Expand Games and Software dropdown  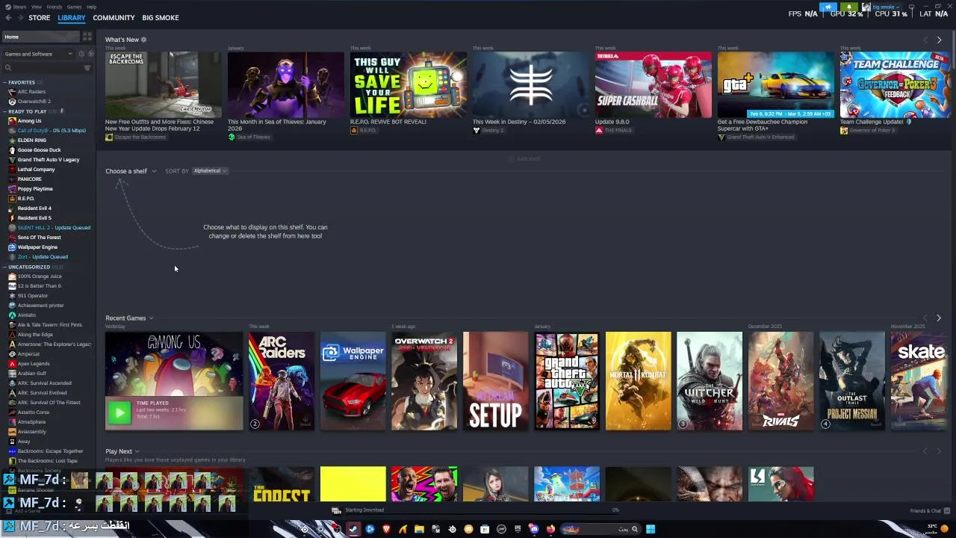click(38, 54)
